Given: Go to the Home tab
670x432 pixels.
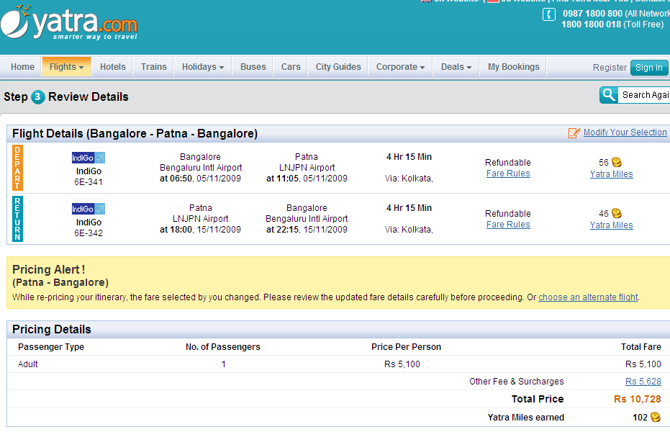Looking at the screenshot, I should click(x=22, y=67).
